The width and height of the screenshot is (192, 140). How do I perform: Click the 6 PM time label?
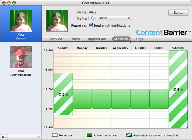point(49,109)
